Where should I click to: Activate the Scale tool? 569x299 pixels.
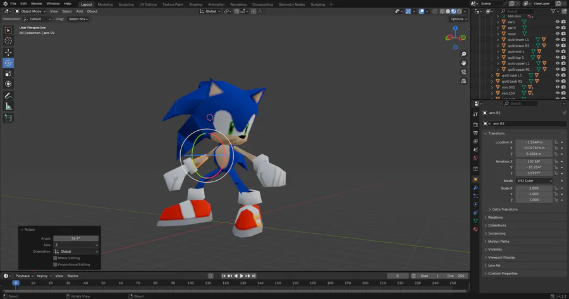coord(8,74)
